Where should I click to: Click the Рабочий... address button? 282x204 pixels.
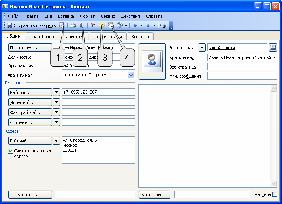pyautogui.click(x=30, y=141)
